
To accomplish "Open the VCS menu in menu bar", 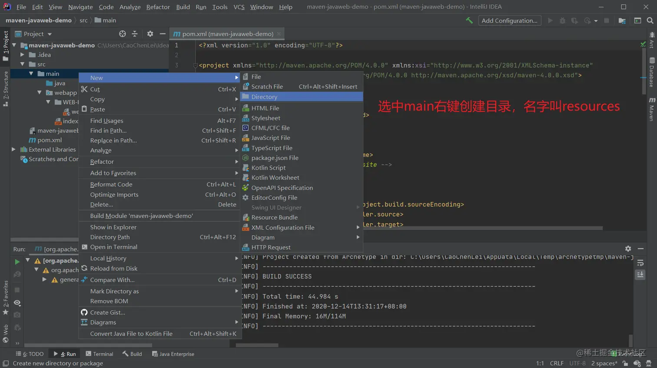I will tap(239, 7).
